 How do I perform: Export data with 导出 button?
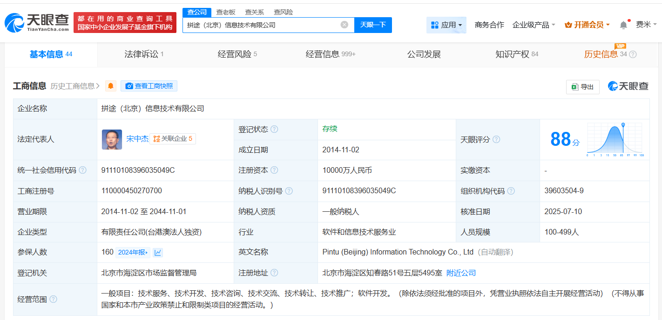[582, 86]
